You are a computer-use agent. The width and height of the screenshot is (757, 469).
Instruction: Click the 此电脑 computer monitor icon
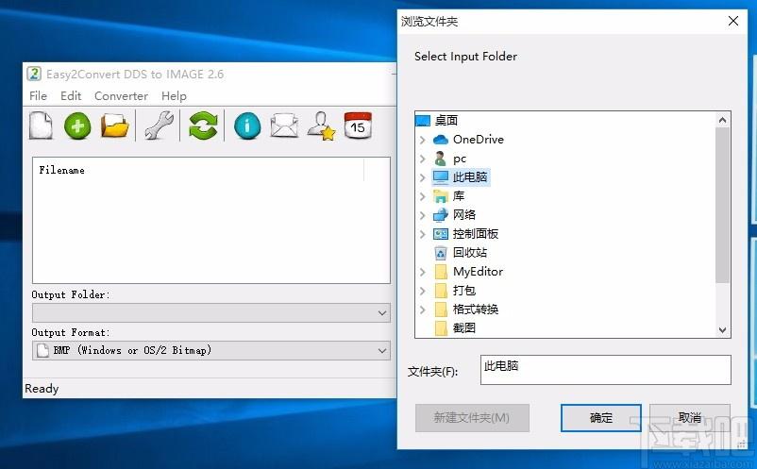tap(440, 177)
